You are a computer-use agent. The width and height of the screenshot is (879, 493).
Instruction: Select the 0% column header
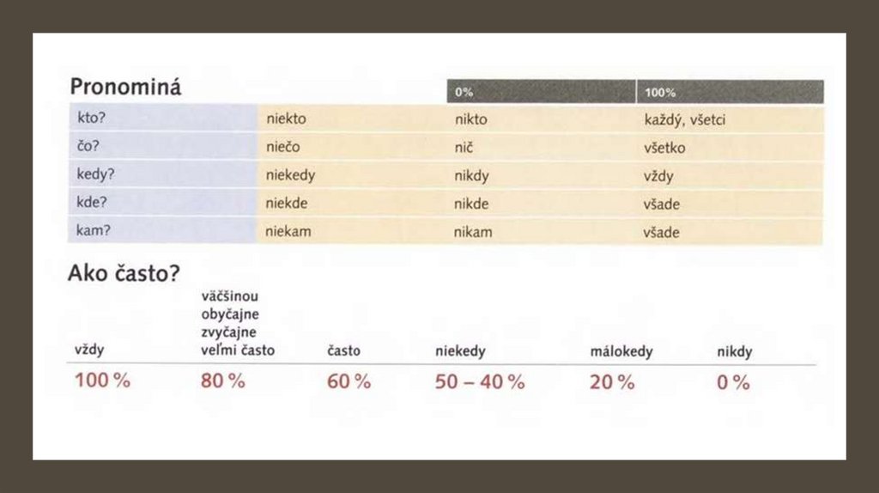click(464, 92)
